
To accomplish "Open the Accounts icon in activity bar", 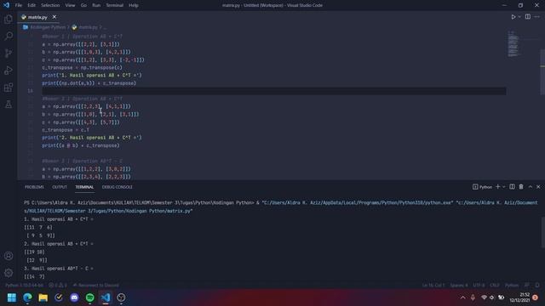I will click(x=9, y=256).
